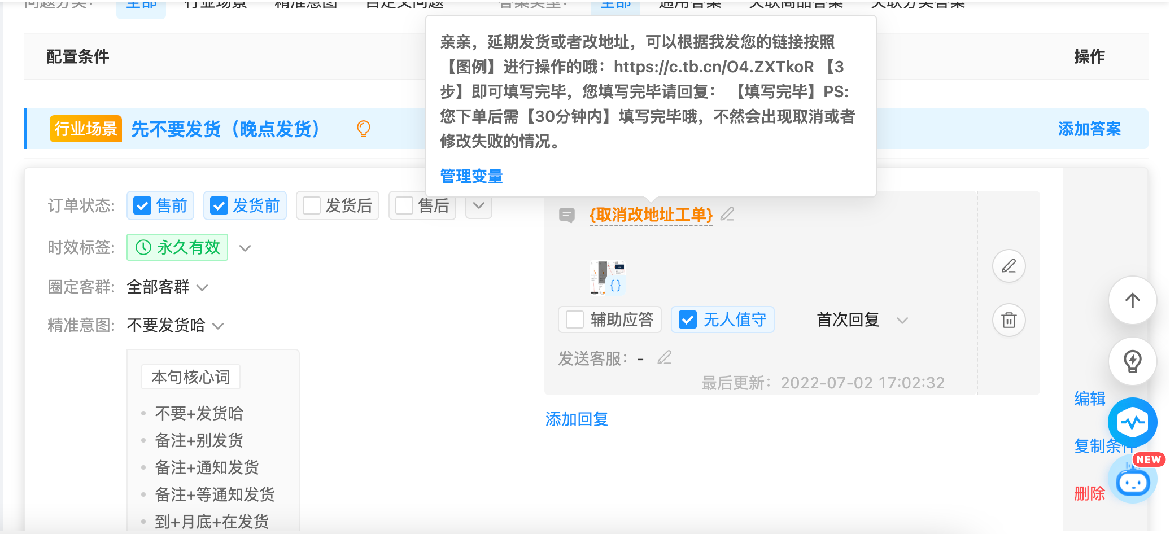The width and height of the screenshot is (1170, 534).
Task: Click floating lightbulb suggestion button
Action: coord(1133,361)
